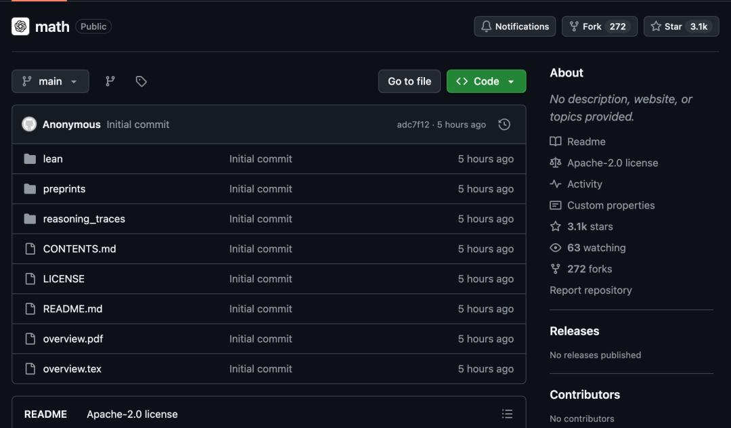Open the lean folder

click(53, 159)
